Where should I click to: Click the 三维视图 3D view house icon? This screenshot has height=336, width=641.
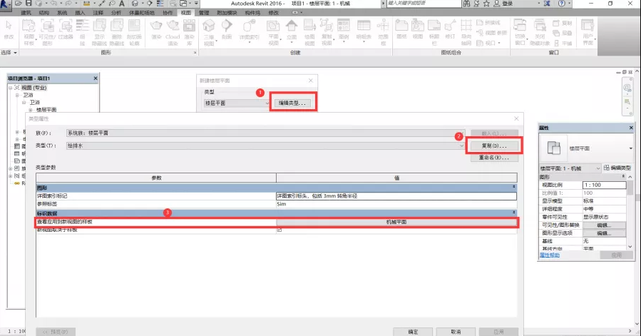click(x=209, y=32)
